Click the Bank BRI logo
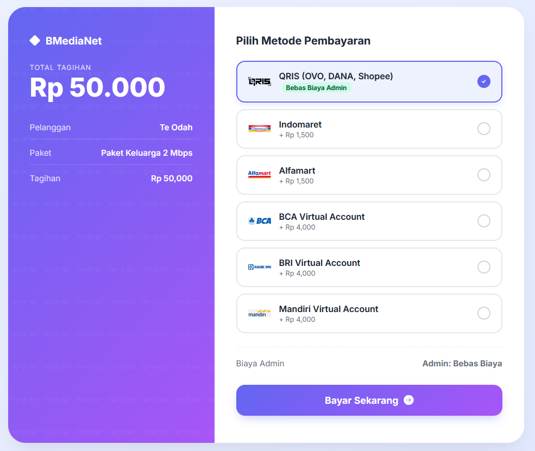This screenshot has height=451, width=535. coord(259,267)
